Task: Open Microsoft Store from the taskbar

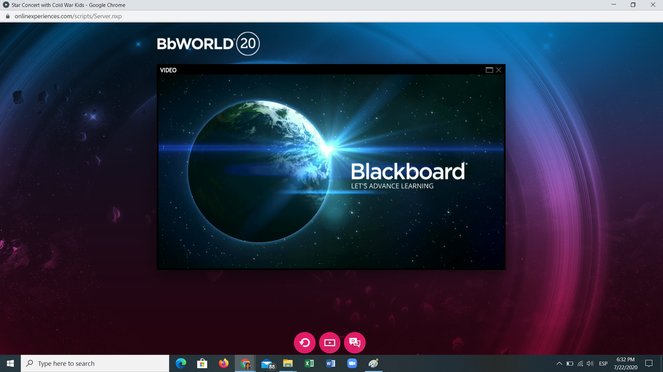Action: (202, 363)
